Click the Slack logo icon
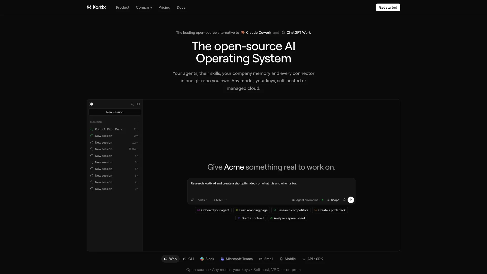 point(202,259)
